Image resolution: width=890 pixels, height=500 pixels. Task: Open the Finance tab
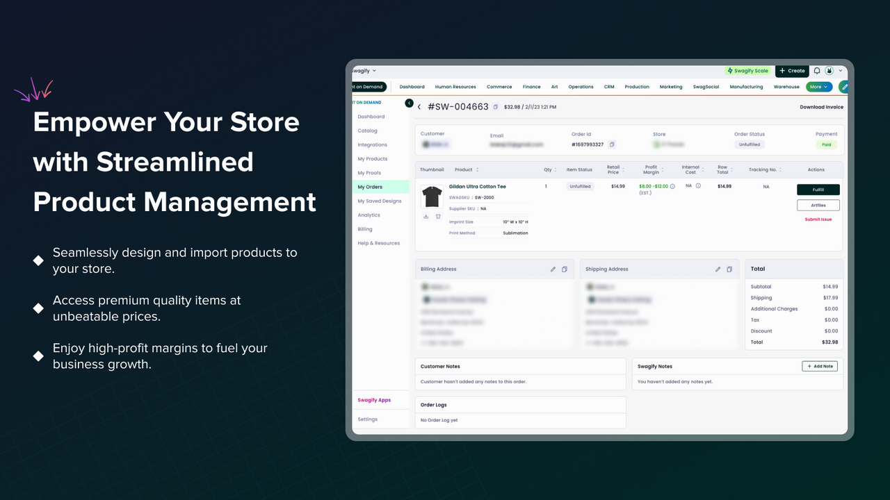point(532,87)
